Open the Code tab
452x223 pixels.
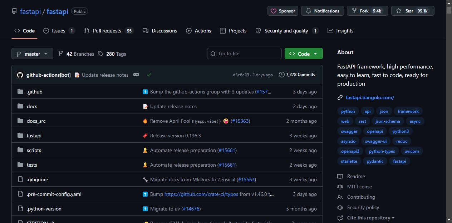(x=25, y=31)
